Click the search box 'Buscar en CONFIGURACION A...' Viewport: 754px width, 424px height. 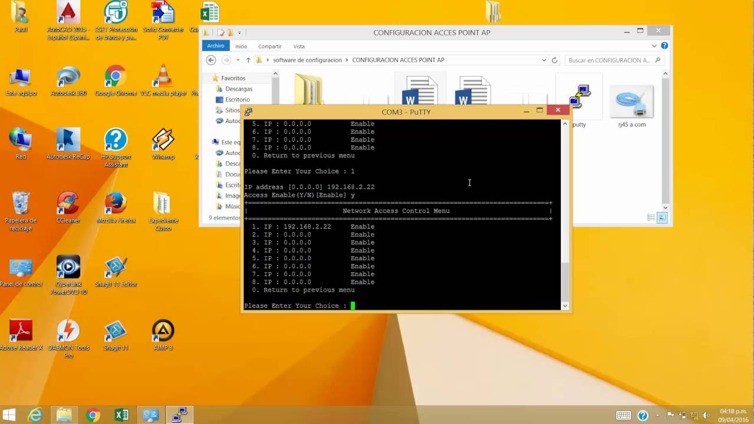[x=614, y=60]
